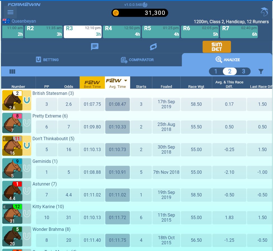Click Pretty Extreme horse avatar

coord(12,123)
